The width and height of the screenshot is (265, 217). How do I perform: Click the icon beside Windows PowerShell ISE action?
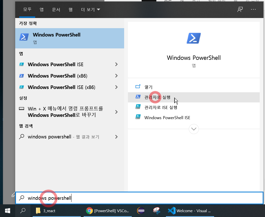(x=138, y=117)
